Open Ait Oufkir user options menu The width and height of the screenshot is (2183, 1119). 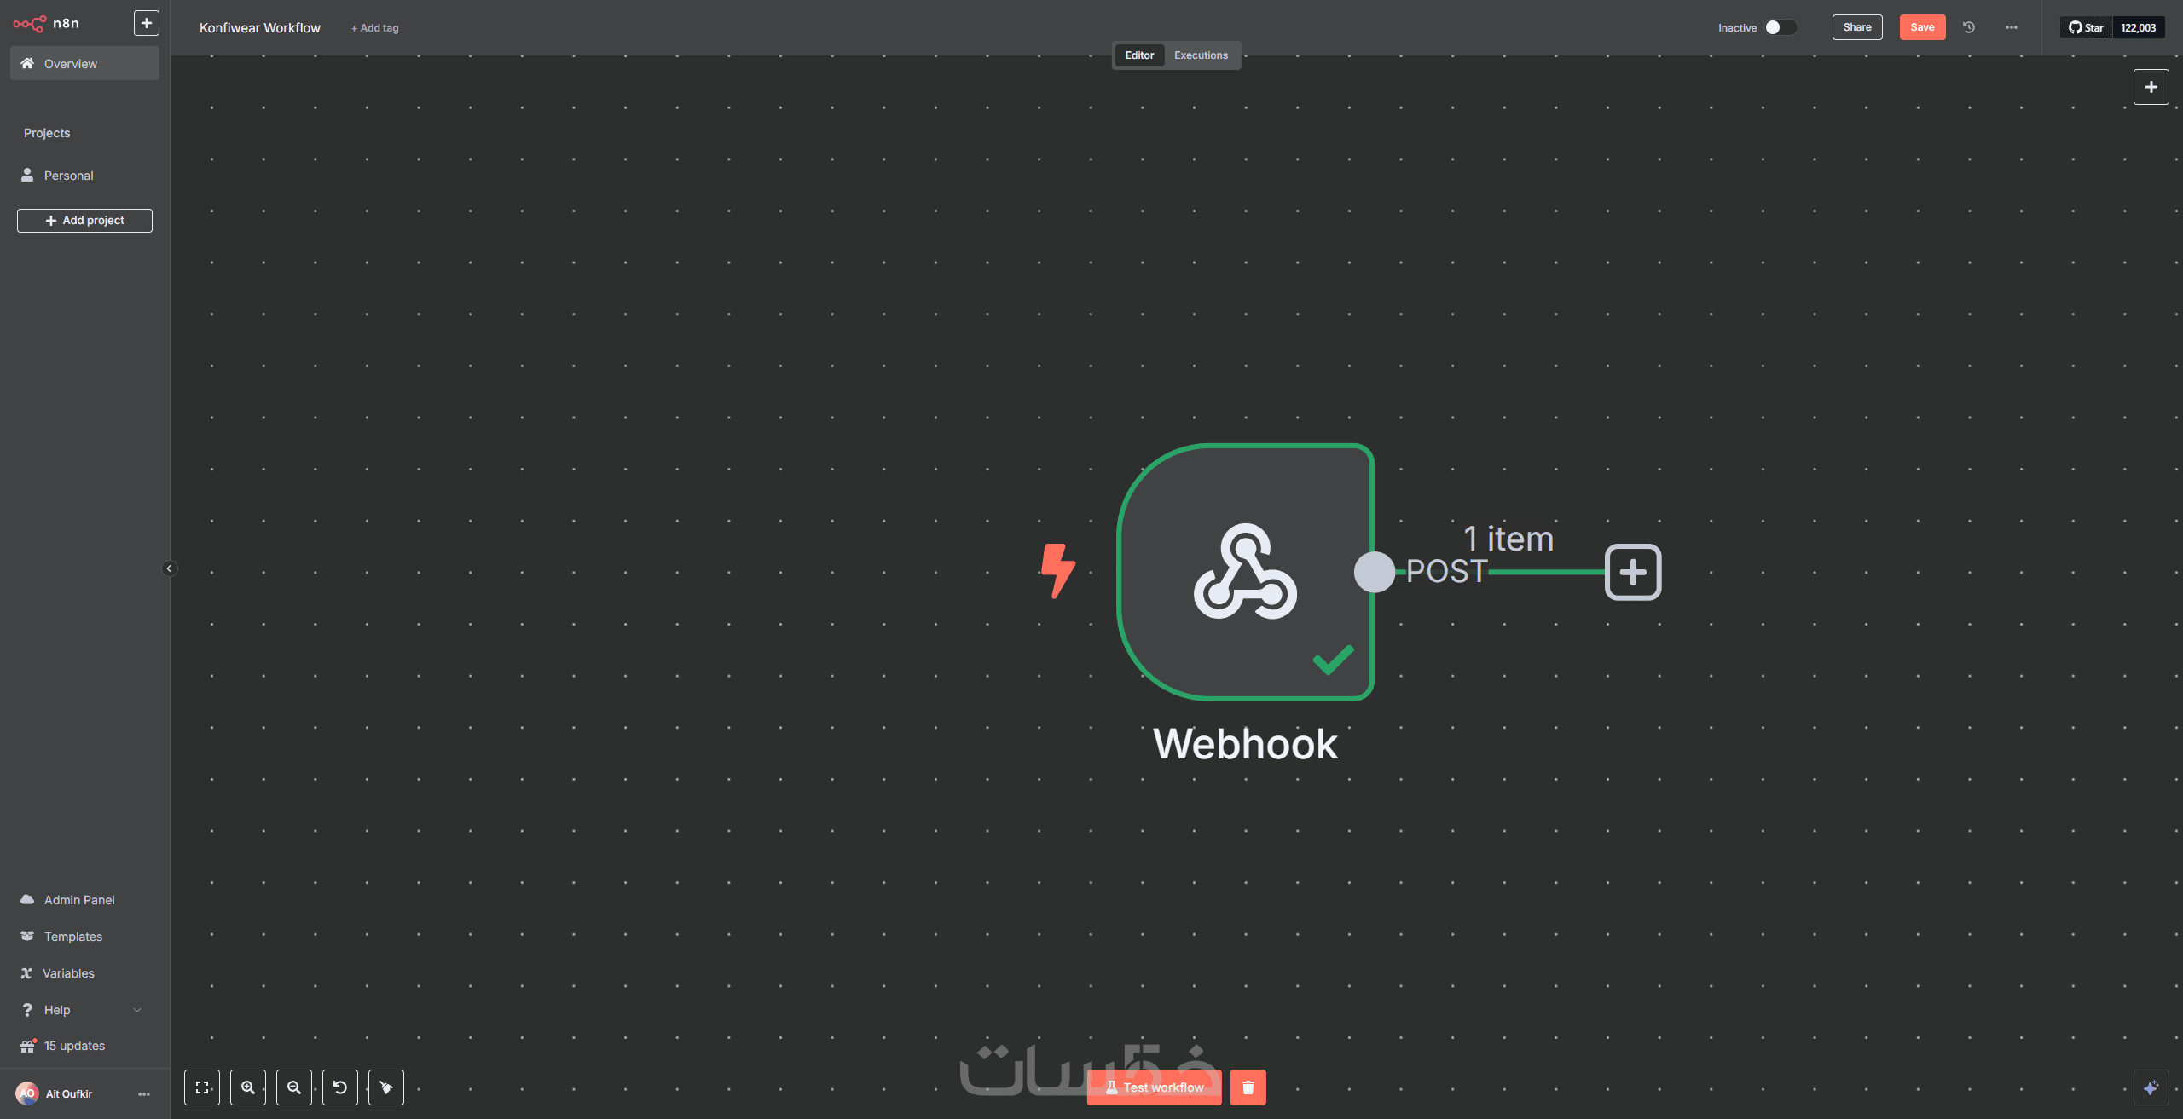click(144, 1094)
